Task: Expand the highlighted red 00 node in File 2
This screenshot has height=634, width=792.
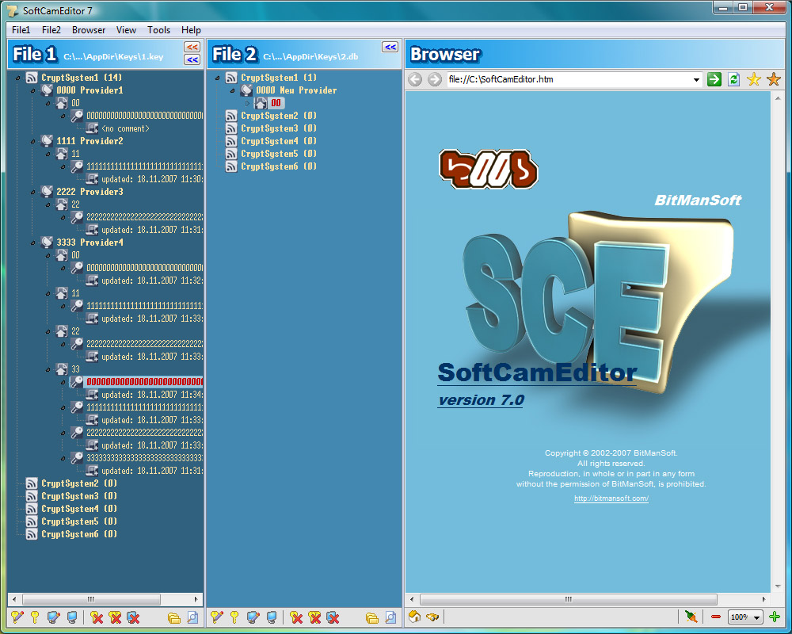Action: (x=247, y=103)
